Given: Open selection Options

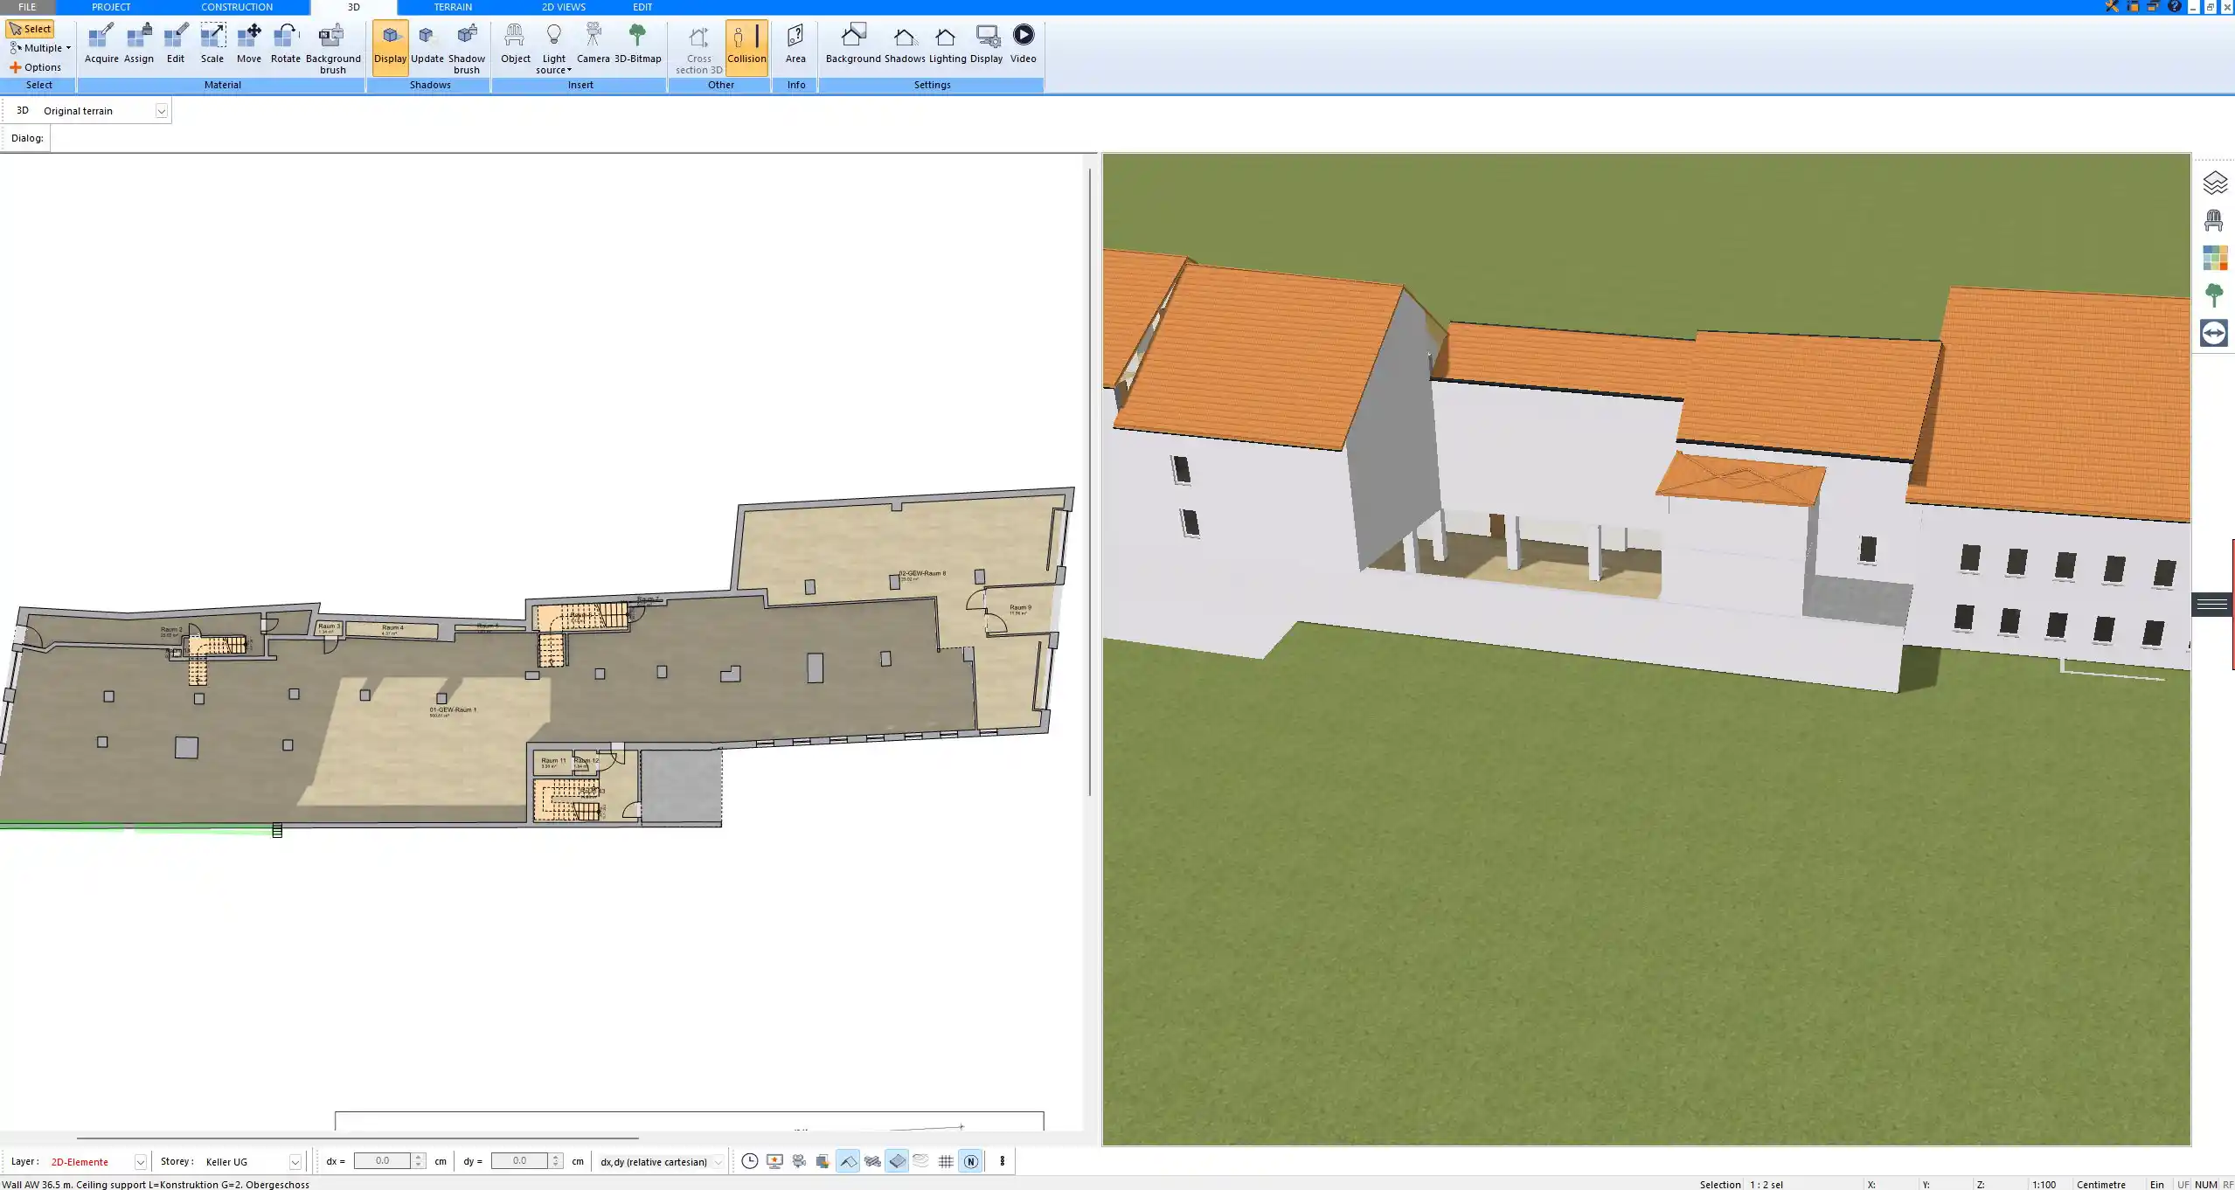Looking at the screenshot, I should pos(36,67).
